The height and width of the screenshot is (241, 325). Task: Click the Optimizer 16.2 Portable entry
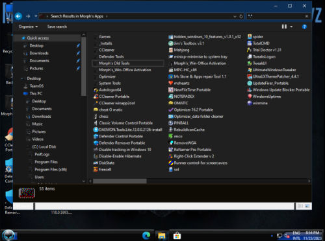[x=193, y=109]
